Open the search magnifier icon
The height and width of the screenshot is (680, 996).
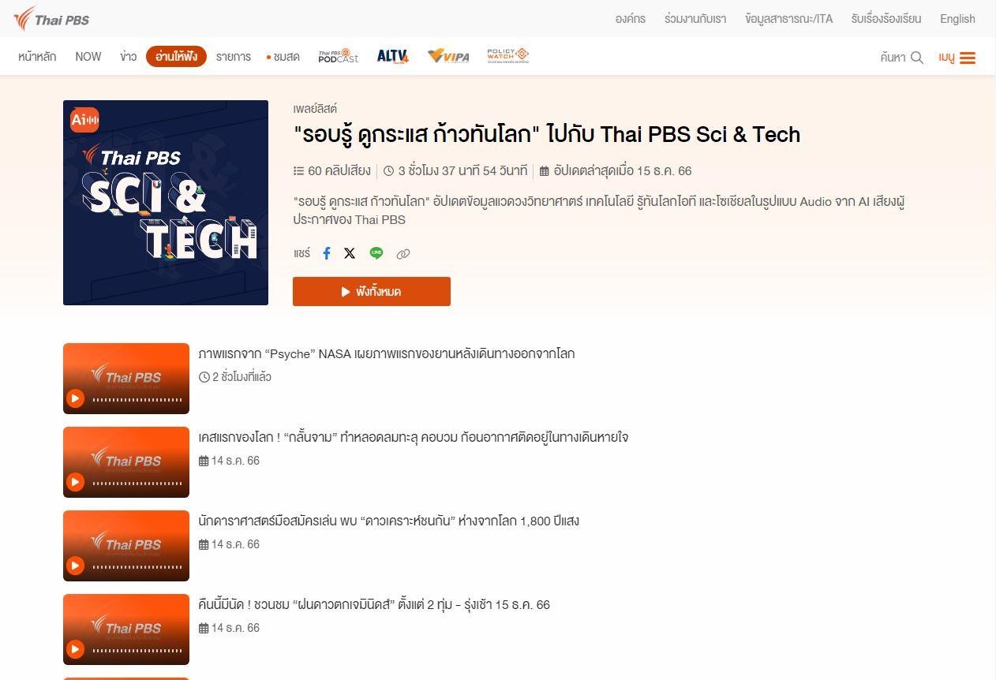[916, 58]
